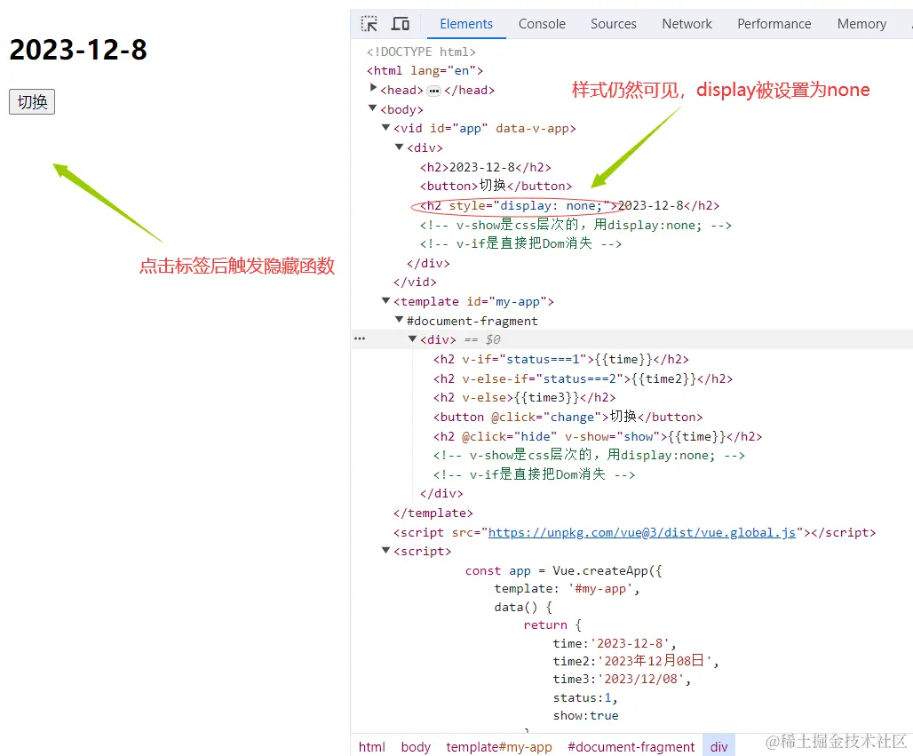
Task: Click the status:1 code line
Action: pyautogui.click(x=585, y=697)
